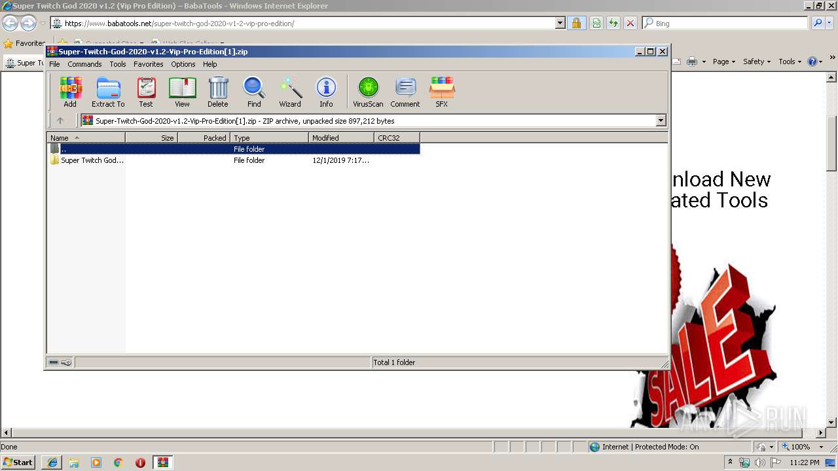Click Opera taskbar icon
The height and width of the screenshot is (471, 838).
point(140,462)
